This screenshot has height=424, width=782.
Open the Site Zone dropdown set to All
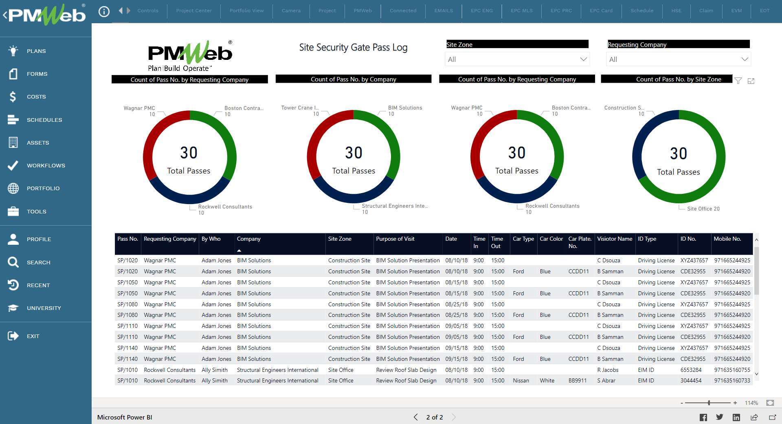(516, 59)
